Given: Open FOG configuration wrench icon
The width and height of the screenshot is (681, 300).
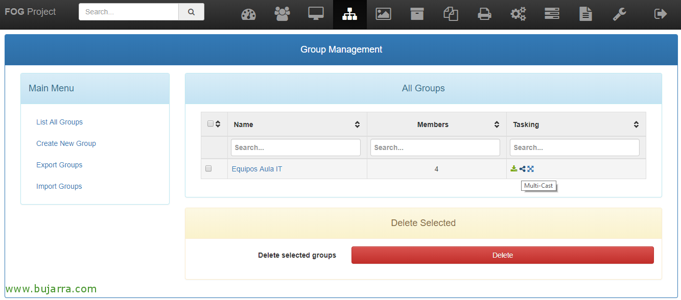Looking at the screenshot, I should 619,14.
